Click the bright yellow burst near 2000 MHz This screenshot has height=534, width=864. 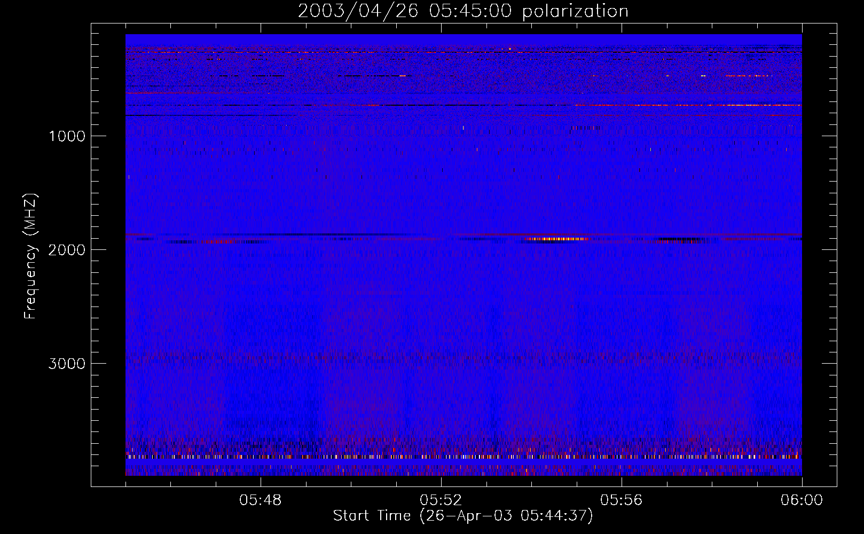point(555,239)
